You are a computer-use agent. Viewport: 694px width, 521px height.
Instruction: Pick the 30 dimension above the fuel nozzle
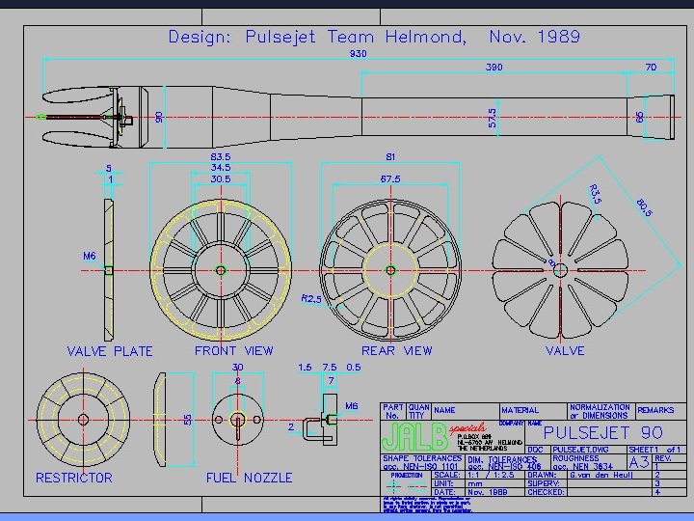click(x=238, y=368)
